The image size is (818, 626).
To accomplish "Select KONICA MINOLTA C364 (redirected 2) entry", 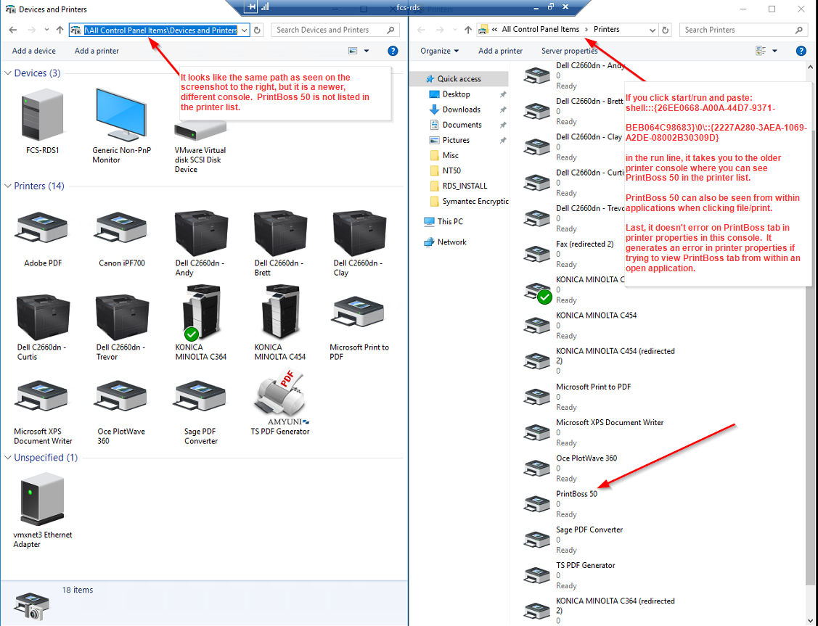I will pos(600,610).
